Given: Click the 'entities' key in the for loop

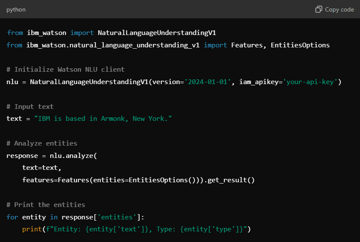Looking at the screenshot, I should tap(117, 217).
